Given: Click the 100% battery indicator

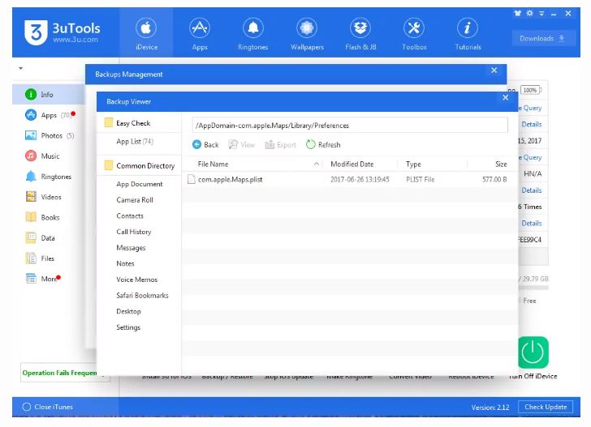Looking at the screenshot, I should 530,90.
